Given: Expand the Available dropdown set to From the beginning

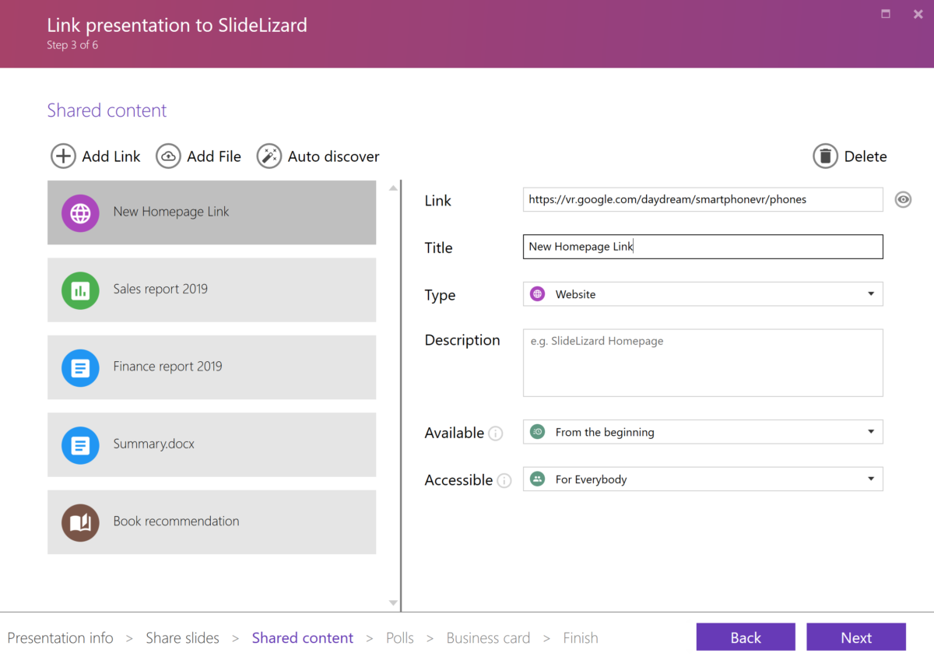Looking at the screenshot, I should tap(872, 431).
